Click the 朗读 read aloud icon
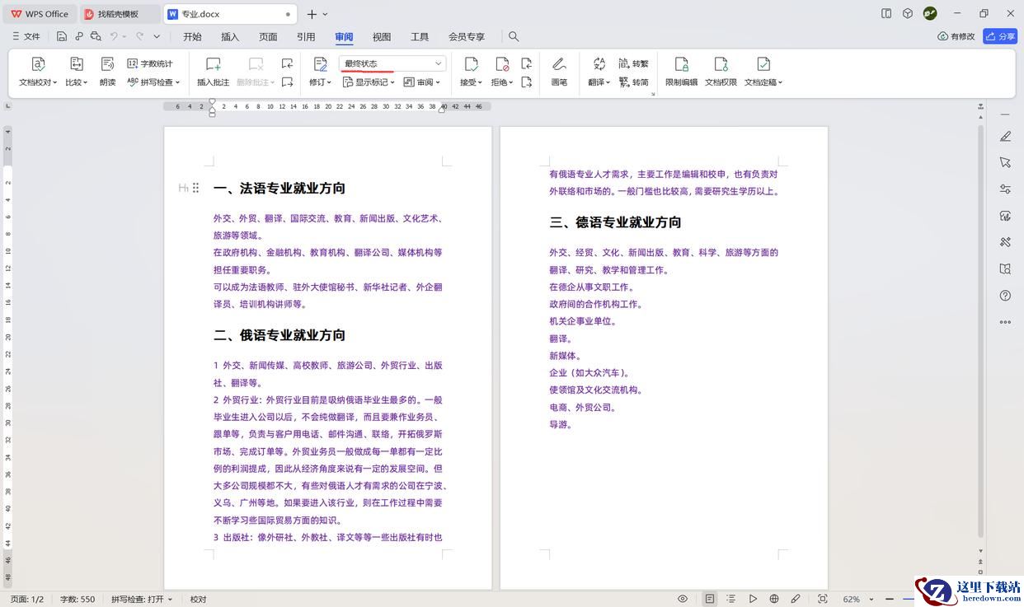 107,72
